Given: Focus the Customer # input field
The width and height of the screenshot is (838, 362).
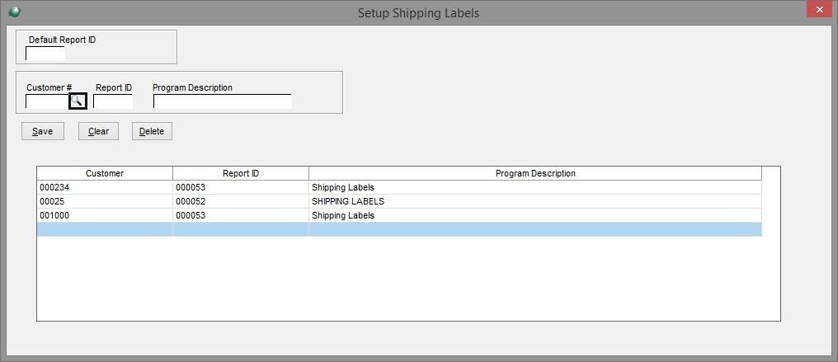Looking at the screenshot, I should [x=47, y=101].
